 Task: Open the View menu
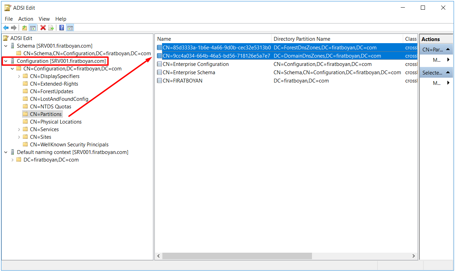(x=44, y=19)
